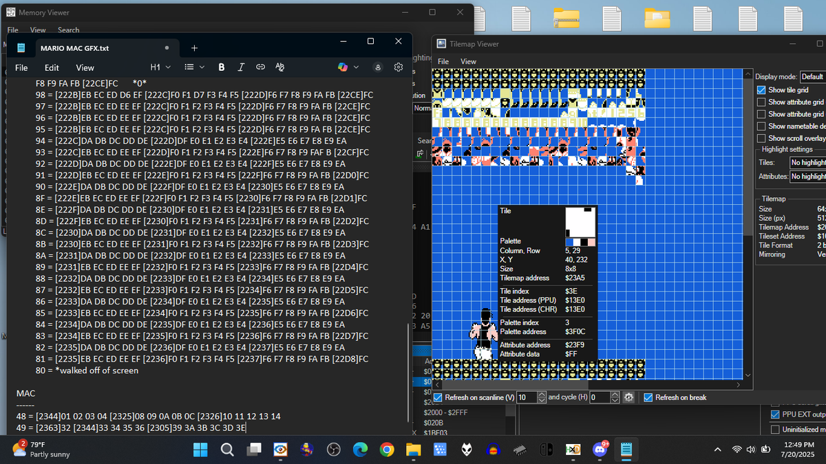The height and width of the screenshot is (464, 826).
Task: Open the volume control in system tray
Action: pyautogui.click(x=751, y=450)
